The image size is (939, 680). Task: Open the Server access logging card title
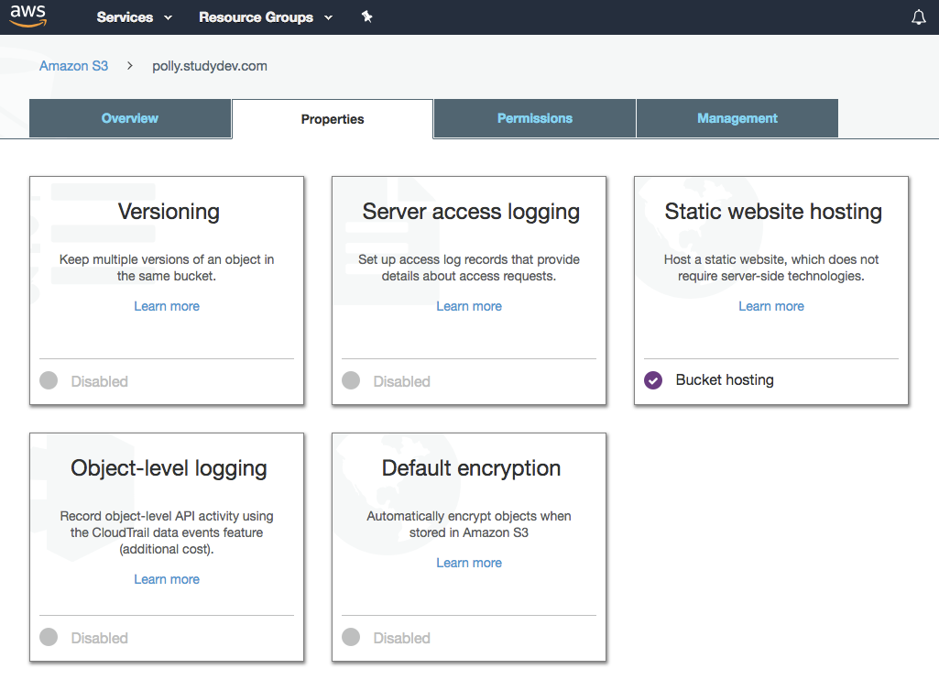pos(471,212)
